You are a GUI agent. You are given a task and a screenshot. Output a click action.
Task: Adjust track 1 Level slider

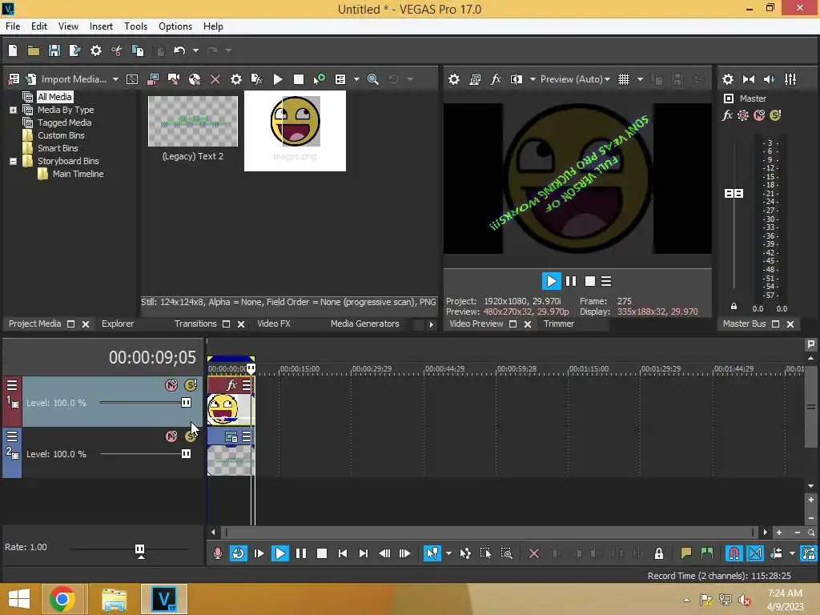186,402
